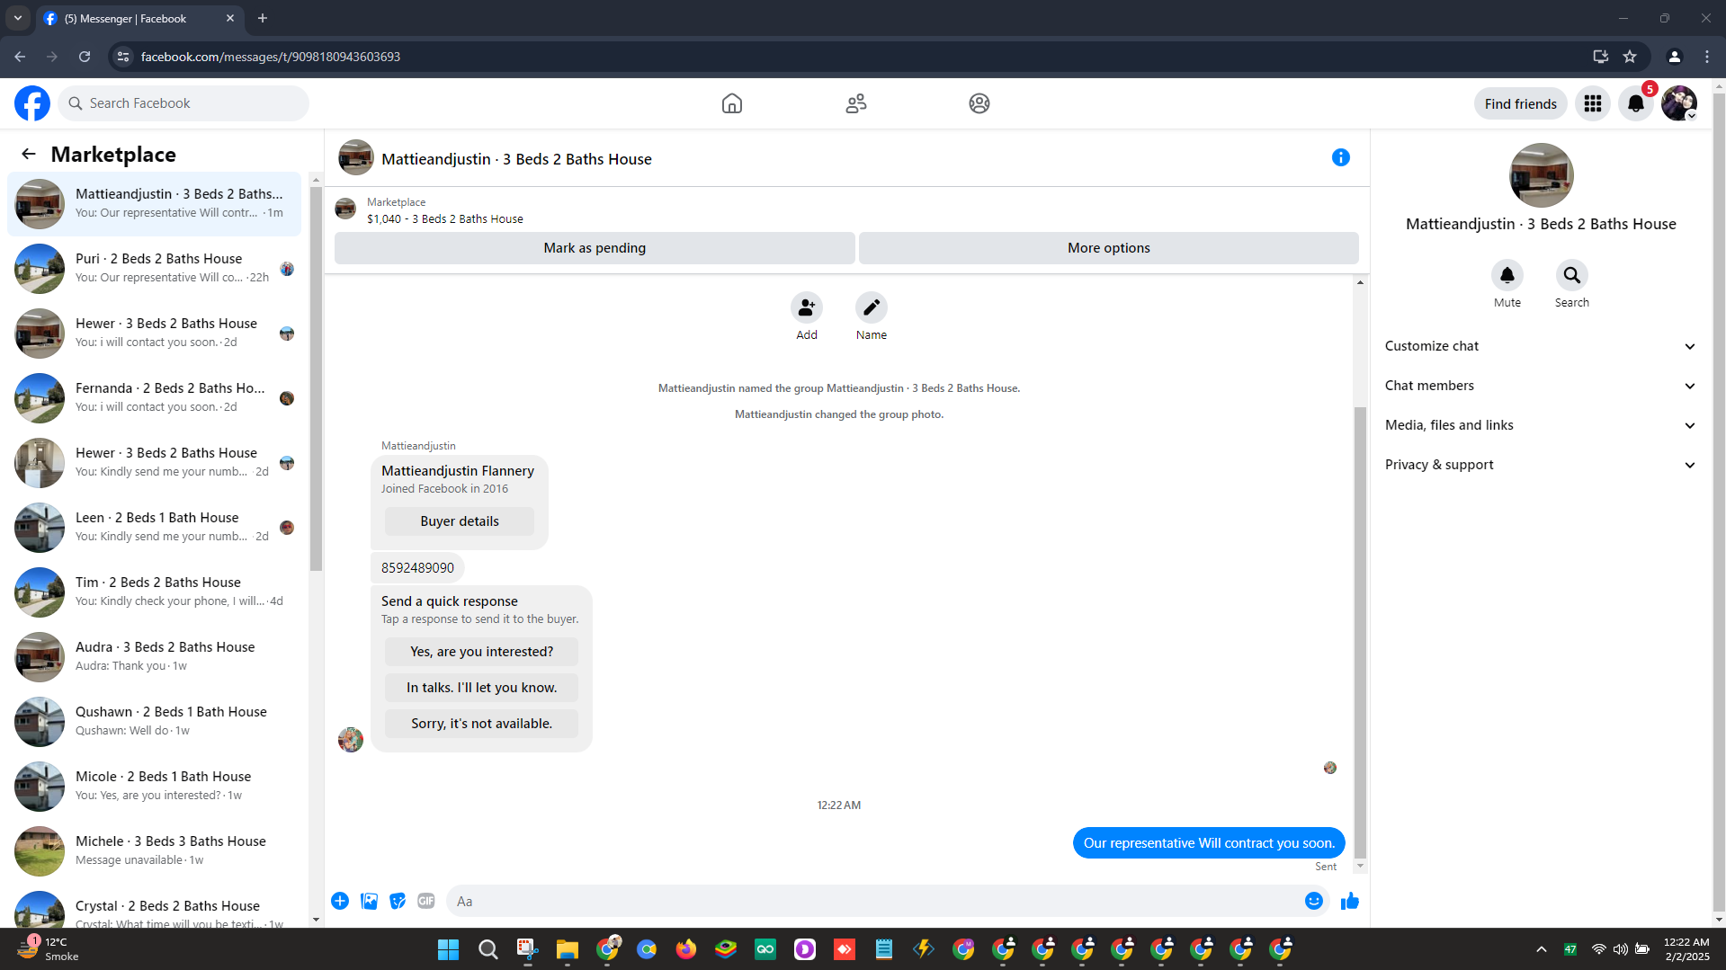This screenshot has height=970, width=1726.
Task: Click the message input box
Action: click(x=872, y=901)
